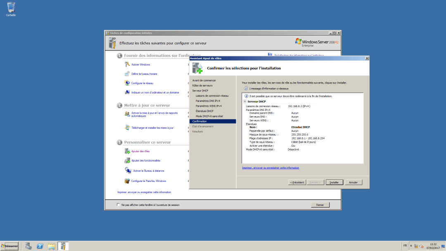Click the "Définir le fuseau horaire" clock icon
446x251 pixels.
[126, 74]
